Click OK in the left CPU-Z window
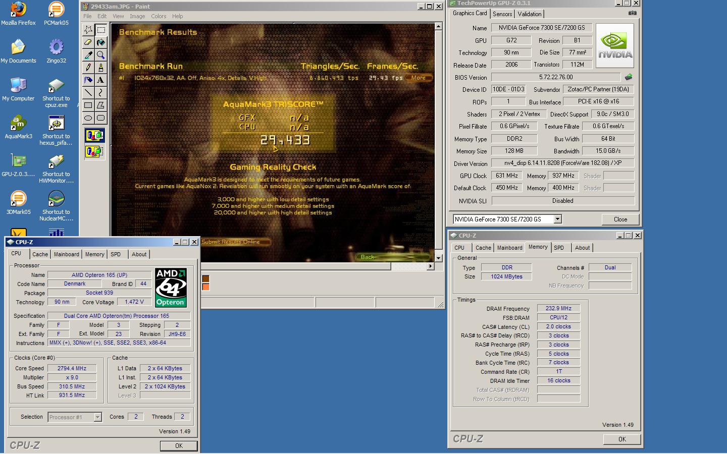 [x=179, y=446]
